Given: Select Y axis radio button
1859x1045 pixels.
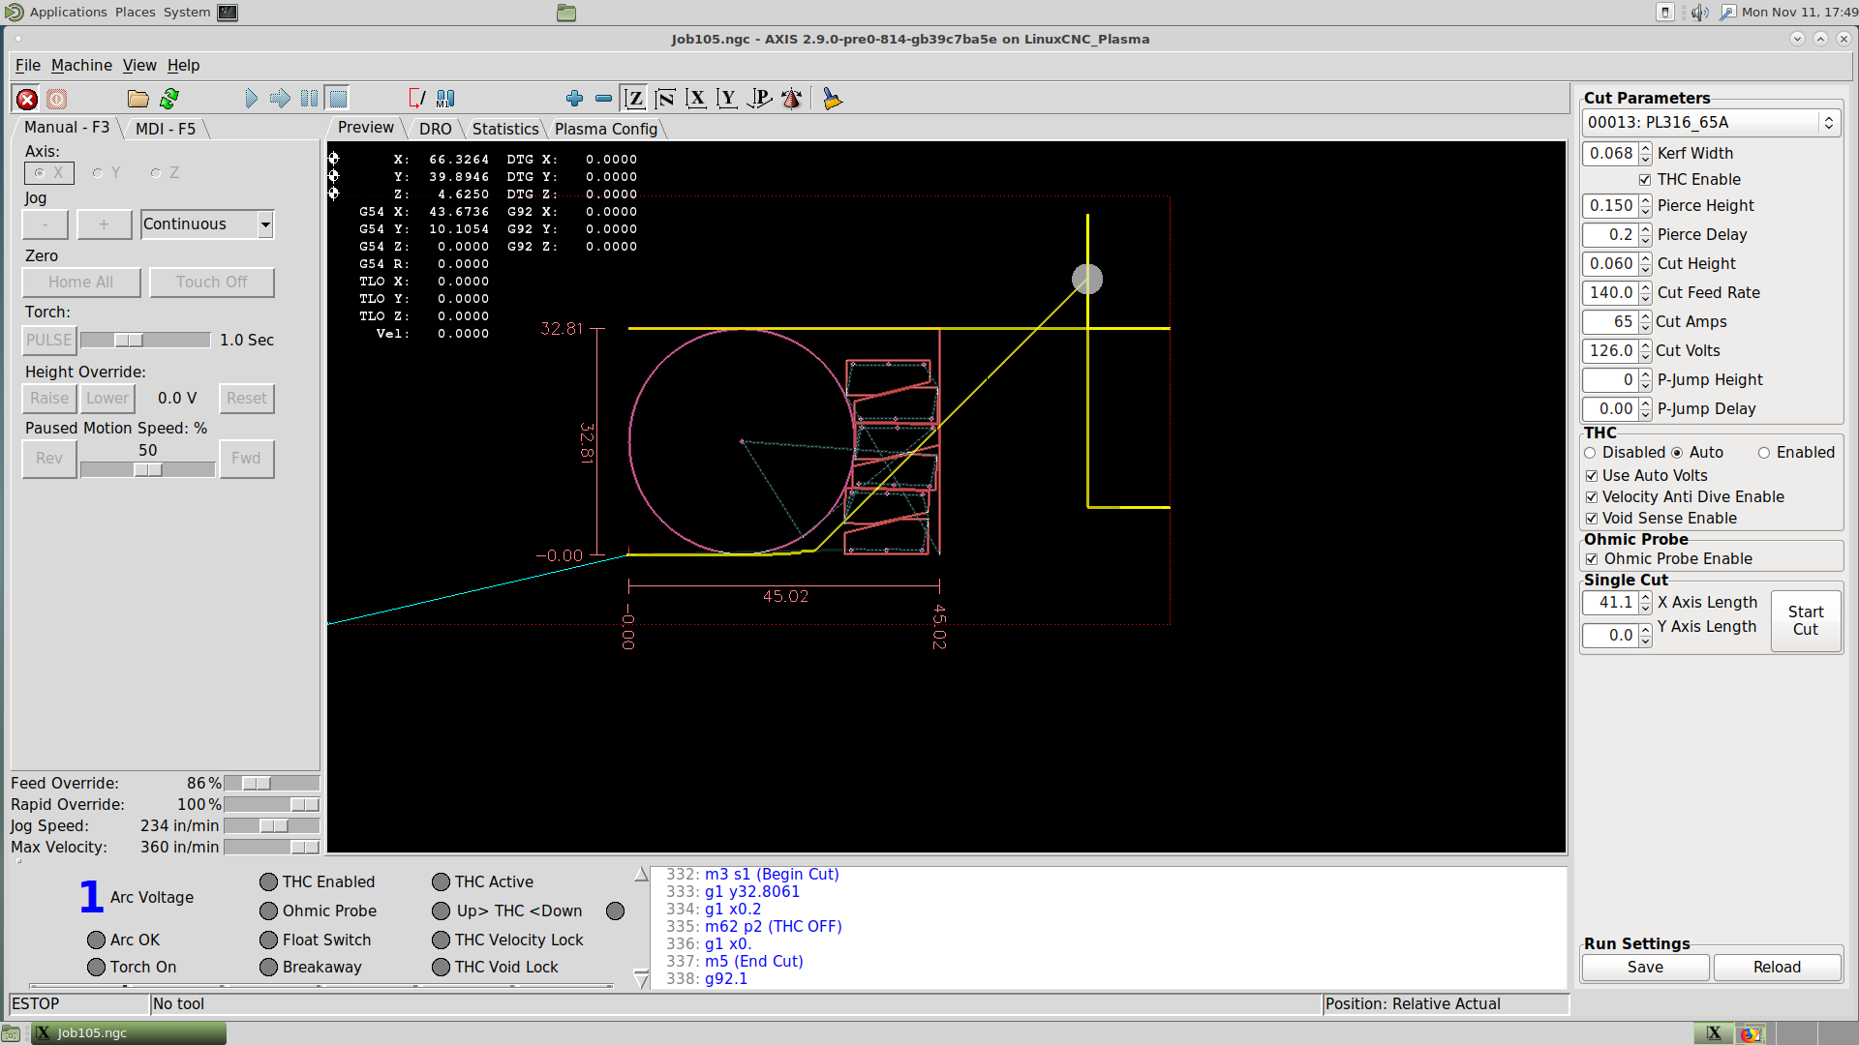Looking at the screenshot, I should point(98,173).
